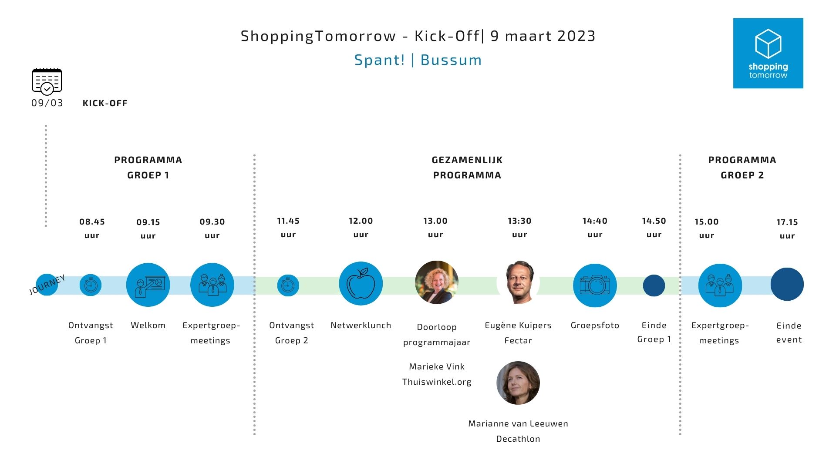Select the apple icon for Netwerklunch
836x470 pixels.
click(x=361, y=284)
